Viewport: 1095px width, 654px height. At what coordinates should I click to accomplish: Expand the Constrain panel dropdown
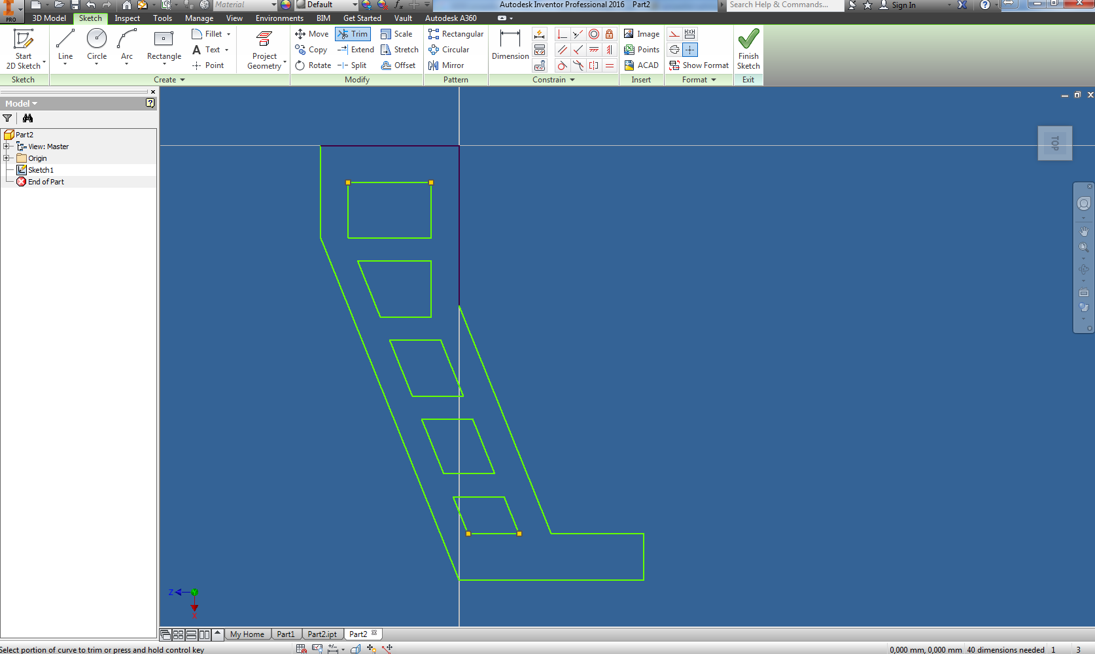pos(572,80)
